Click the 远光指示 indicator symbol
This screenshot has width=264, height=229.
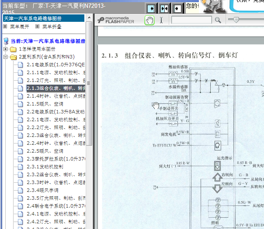coord(217,166)
